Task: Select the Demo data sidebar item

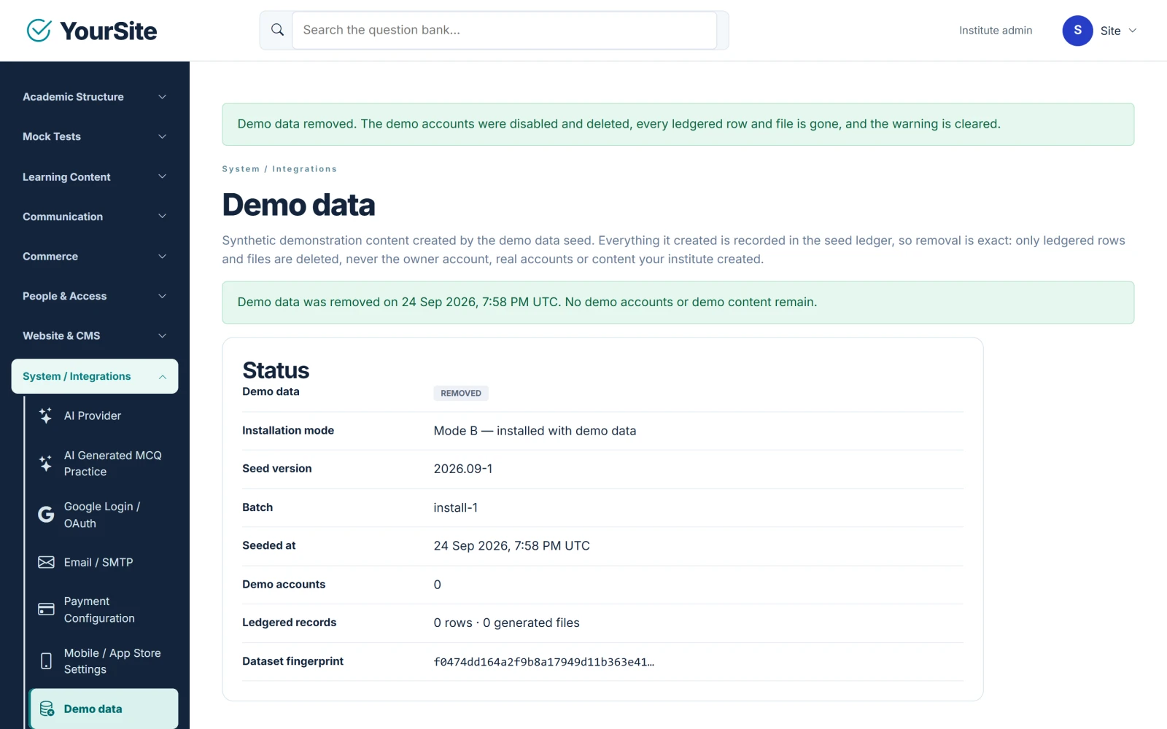Action: coord(104,709)
